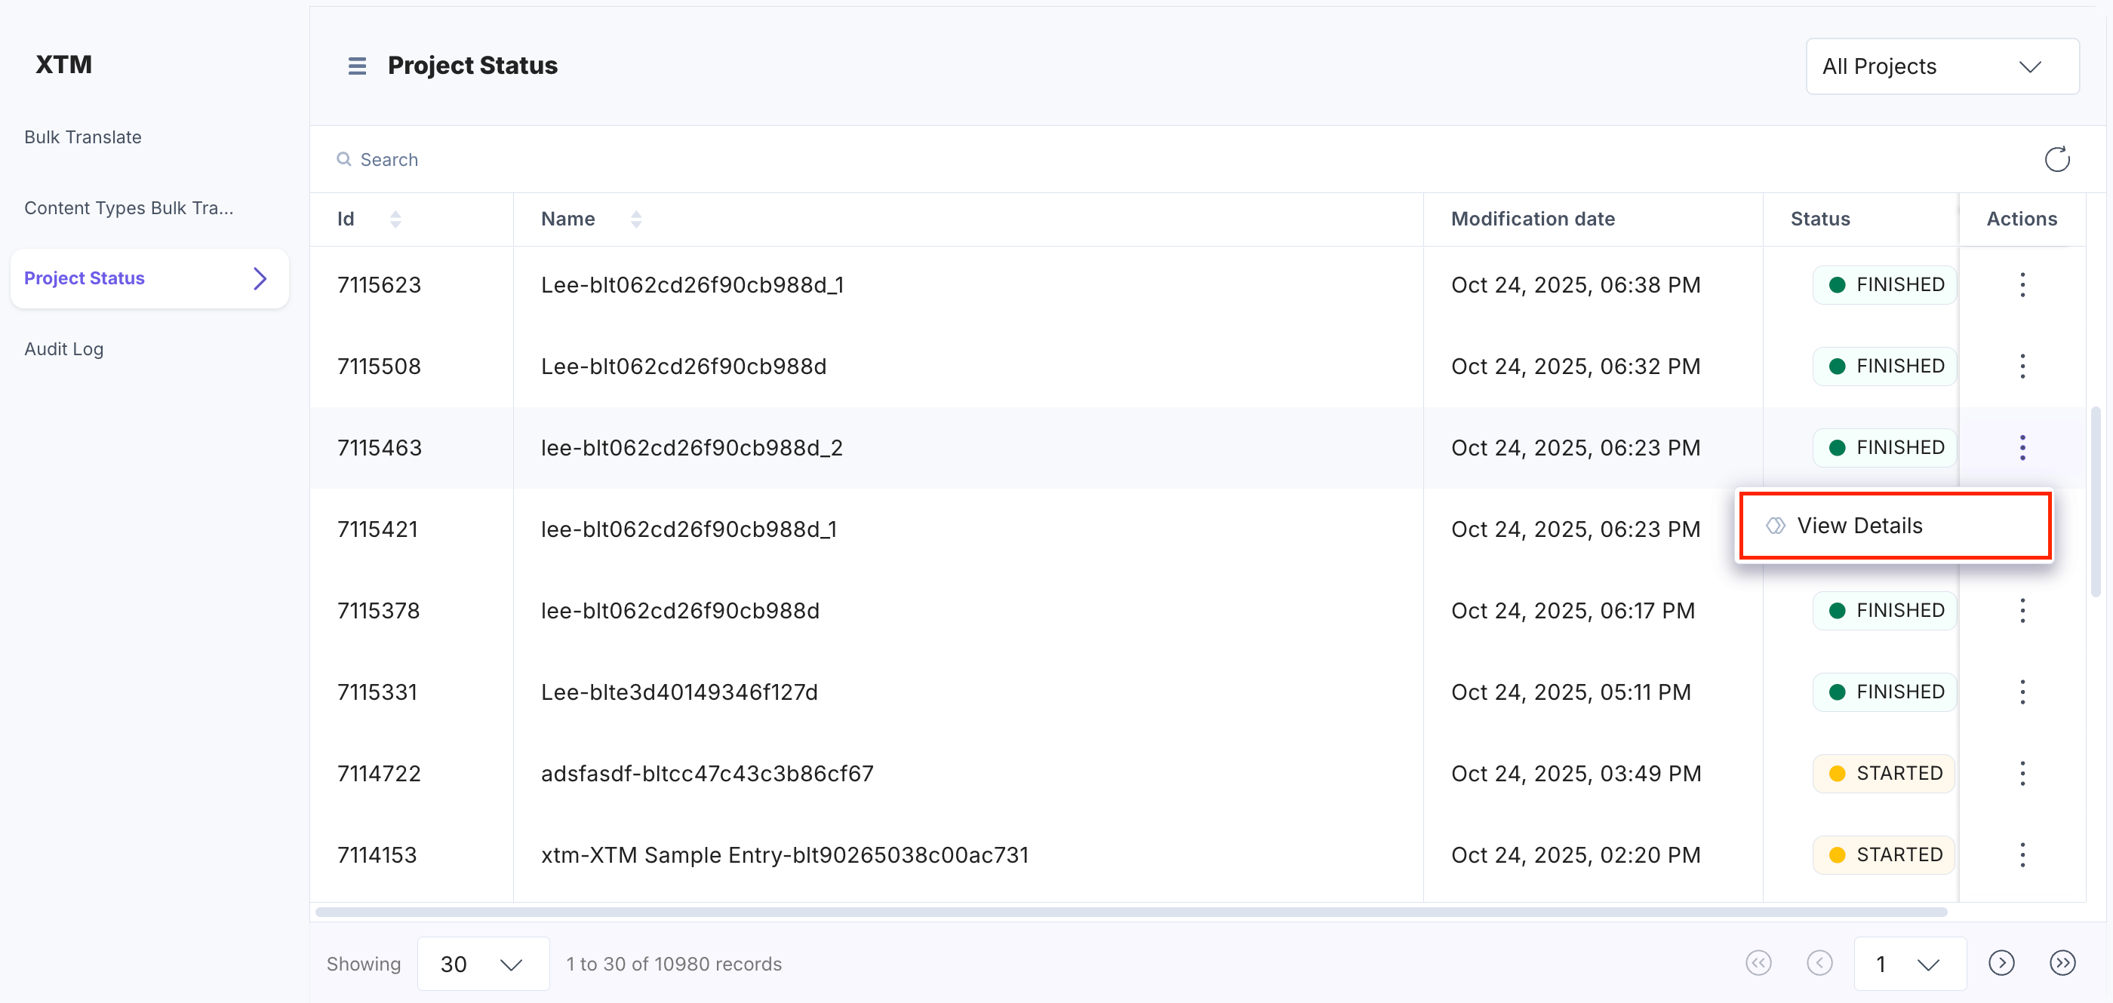Open the hamburger menu beside Project Status

click(x=358, y=66)
